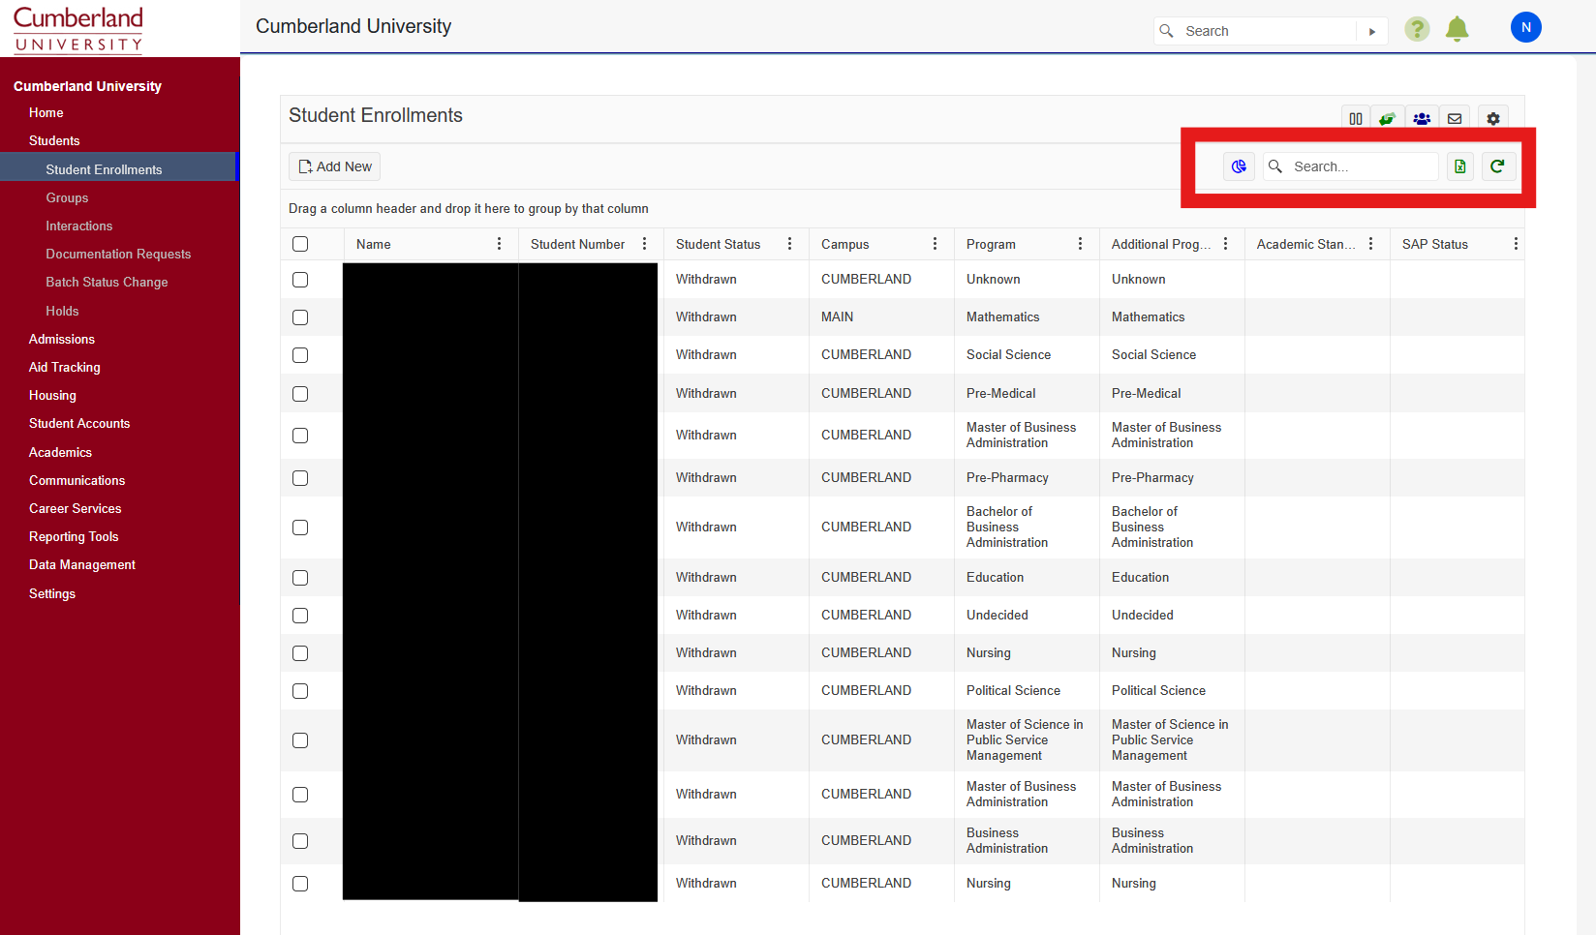Open Interactions in the sidebar

point(79,226)
